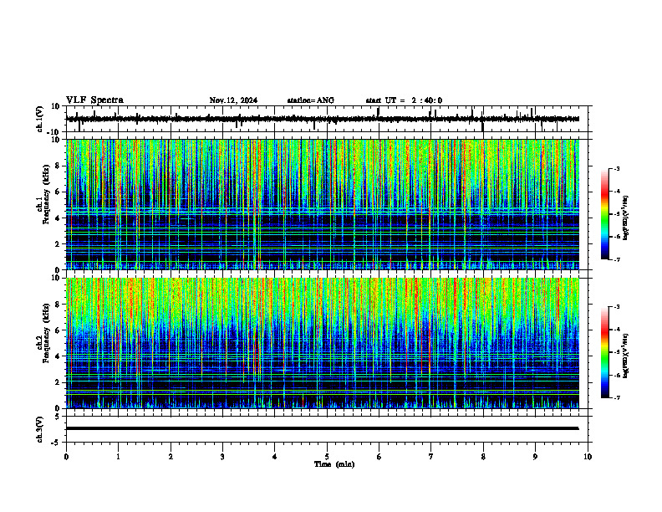
Task: Click the "ch.1(V)" waveform axis label
Action: point(40,119)
